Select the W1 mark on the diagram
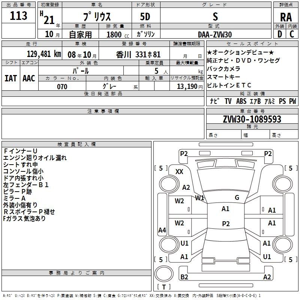Viewport: 300px width, 300px height. [199, 198]
